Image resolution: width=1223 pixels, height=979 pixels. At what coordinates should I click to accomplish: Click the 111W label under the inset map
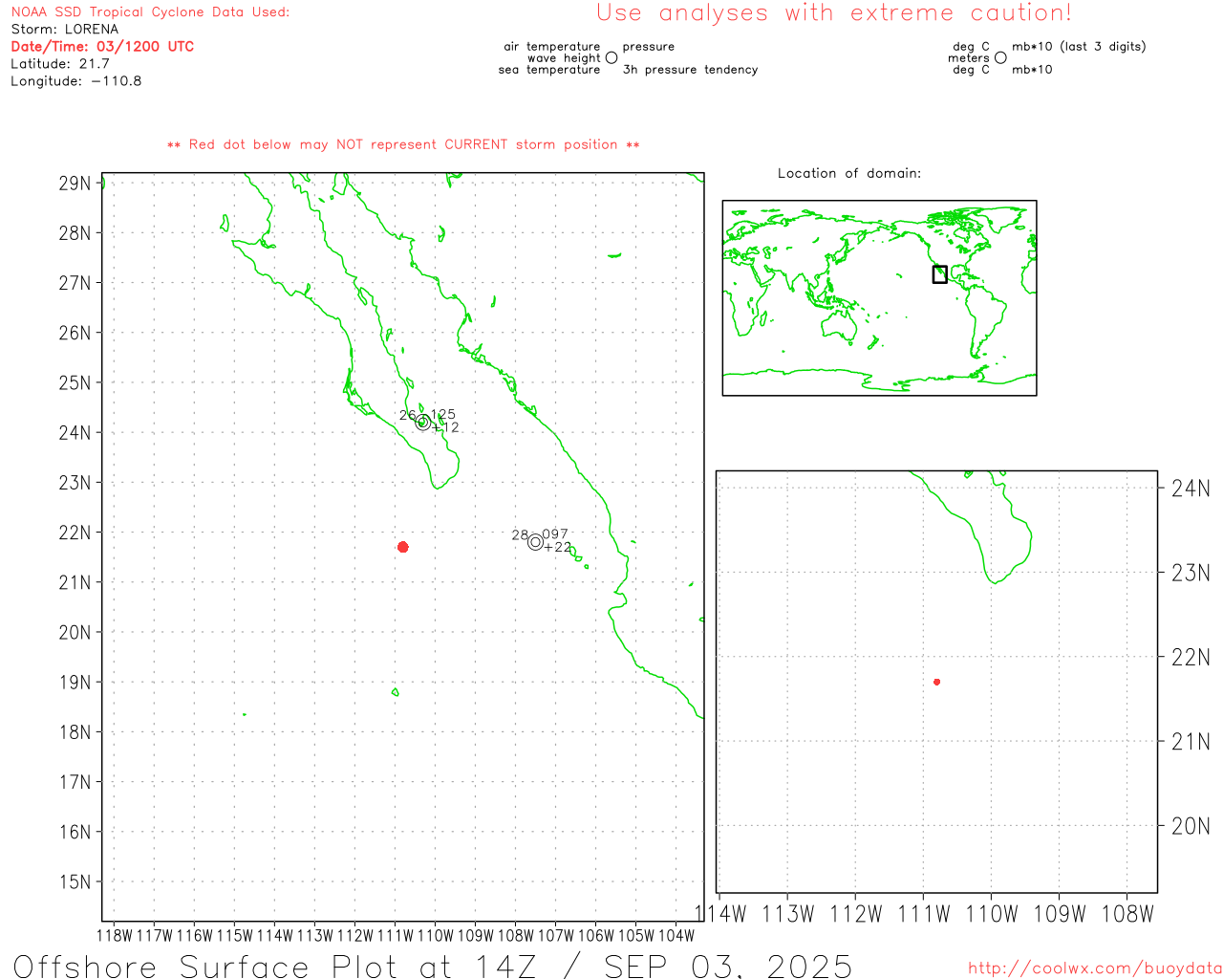click(x=924, y=914)
